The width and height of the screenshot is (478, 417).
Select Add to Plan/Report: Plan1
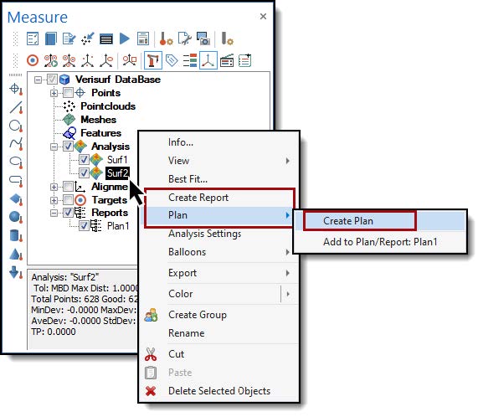(380, 242)
